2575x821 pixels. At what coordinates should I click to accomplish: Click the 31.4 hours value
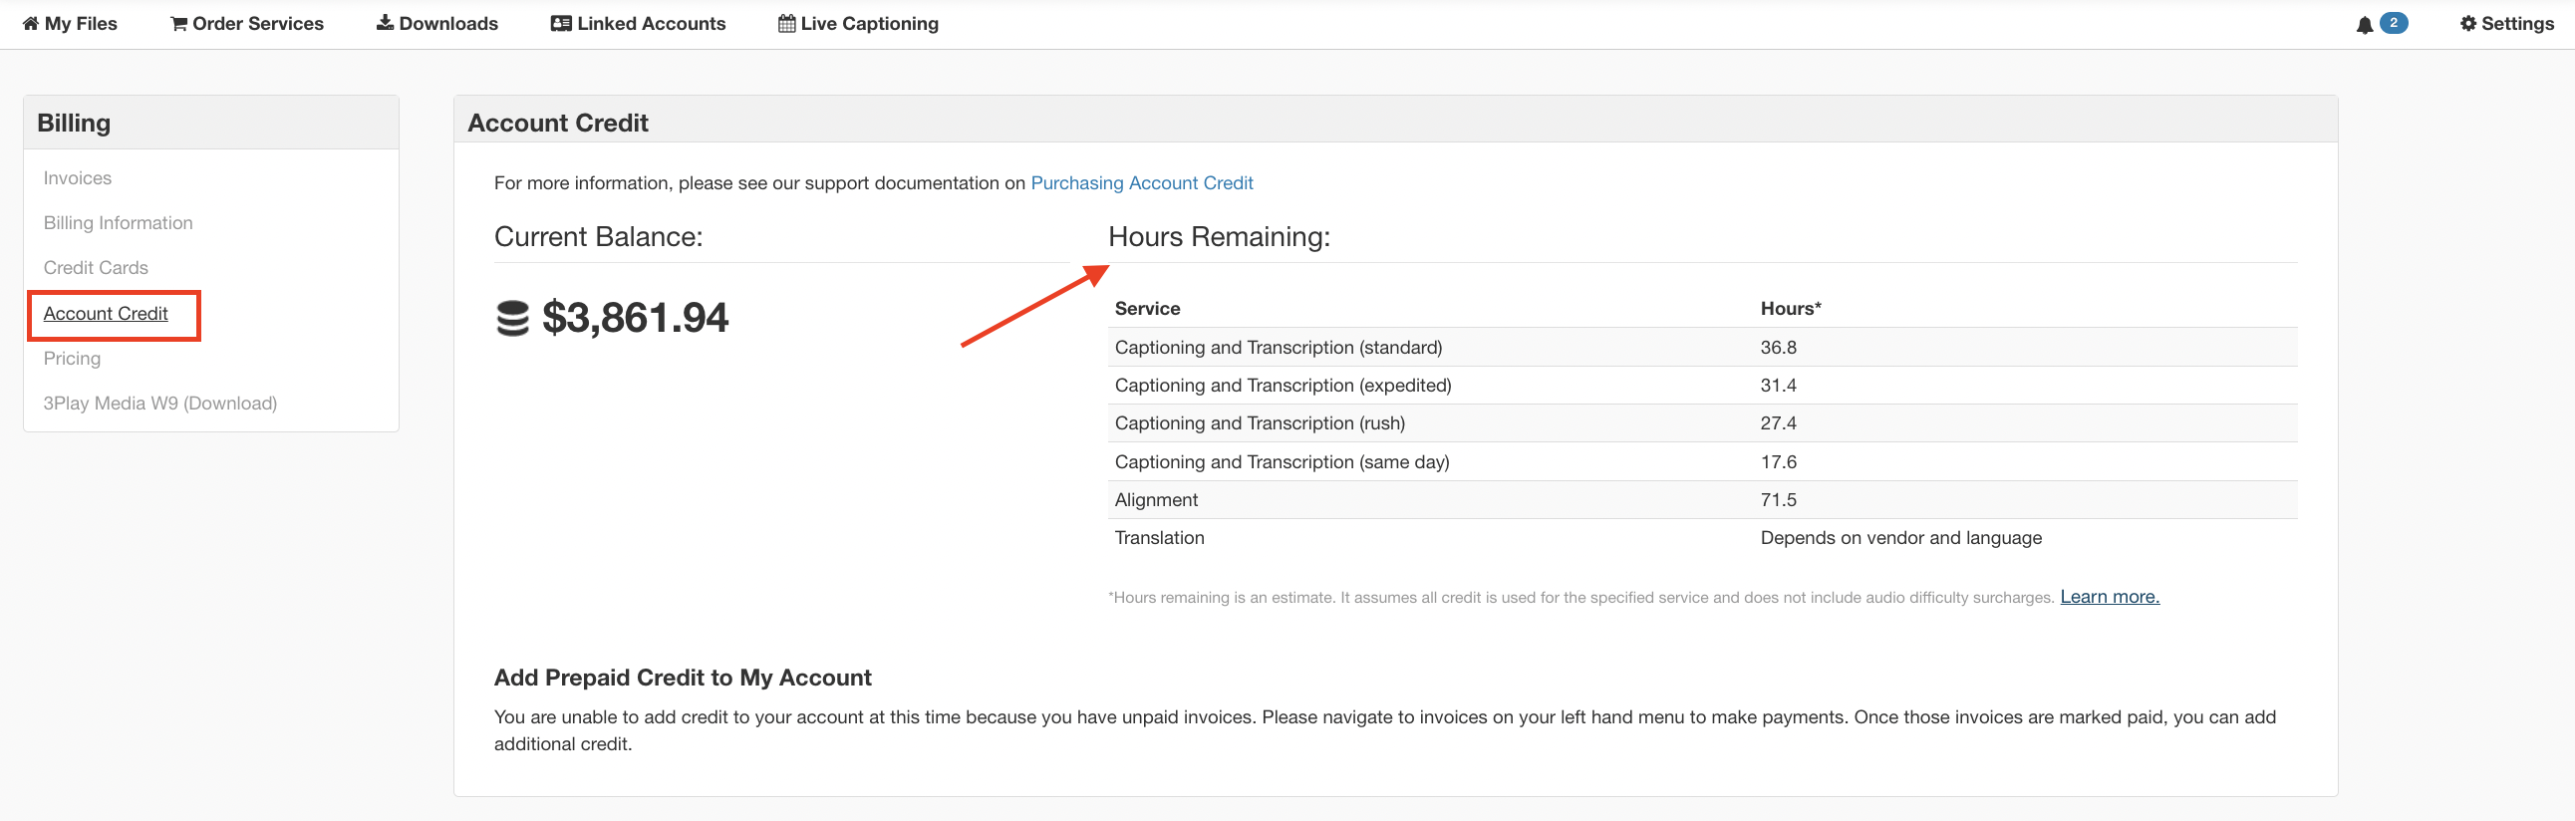pos(1779,385)
